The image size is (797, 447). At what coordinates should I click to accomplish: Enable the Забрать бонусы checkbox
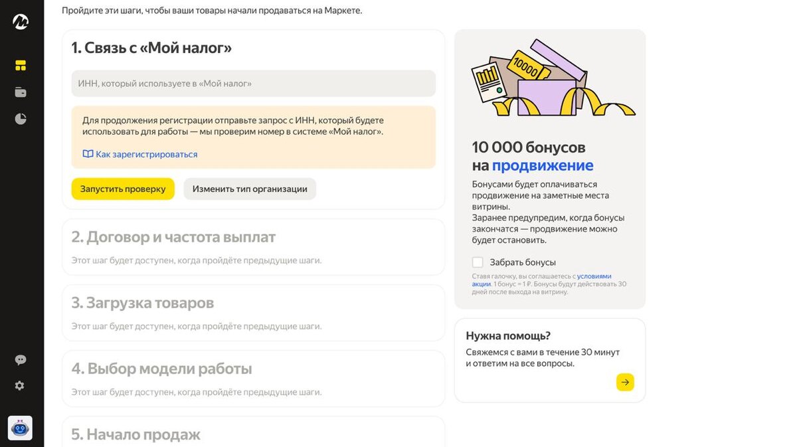[x=478, y=262]
